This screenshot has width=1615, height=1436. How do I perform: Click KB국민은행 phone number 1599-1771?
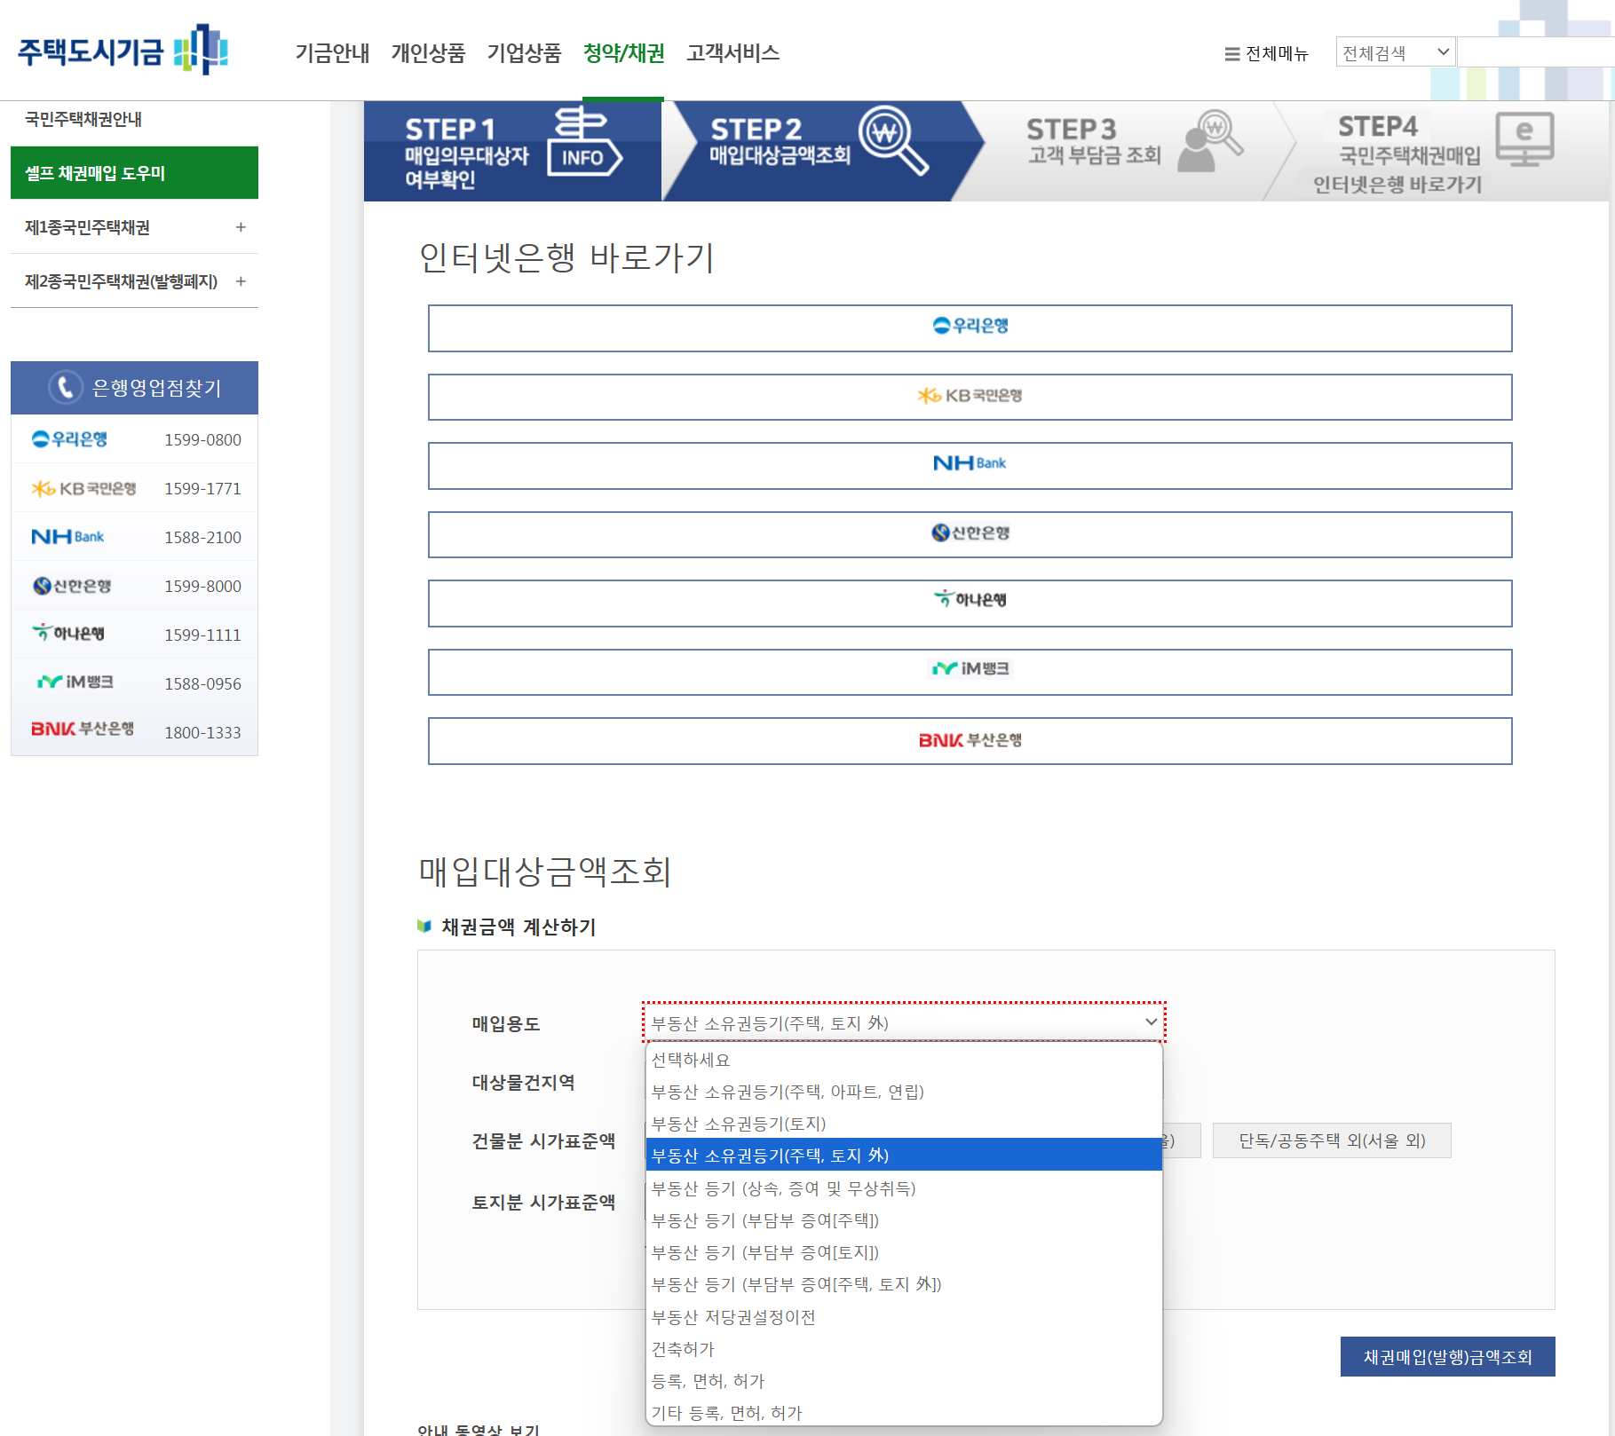pyautogui.click(x=202, y=489)
